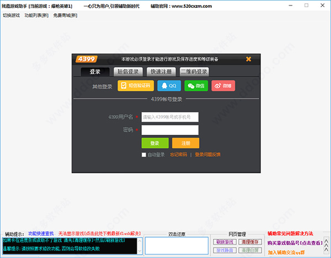Viewport: 331px width, 258px height.
Task: Switch to the 快速注册 tab
Action: tap(161, 72)
